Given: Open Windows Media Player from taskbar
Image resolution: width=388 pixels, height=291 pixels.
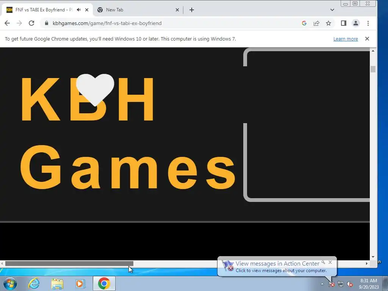Looking at the screenshot, I should (80, 283).
